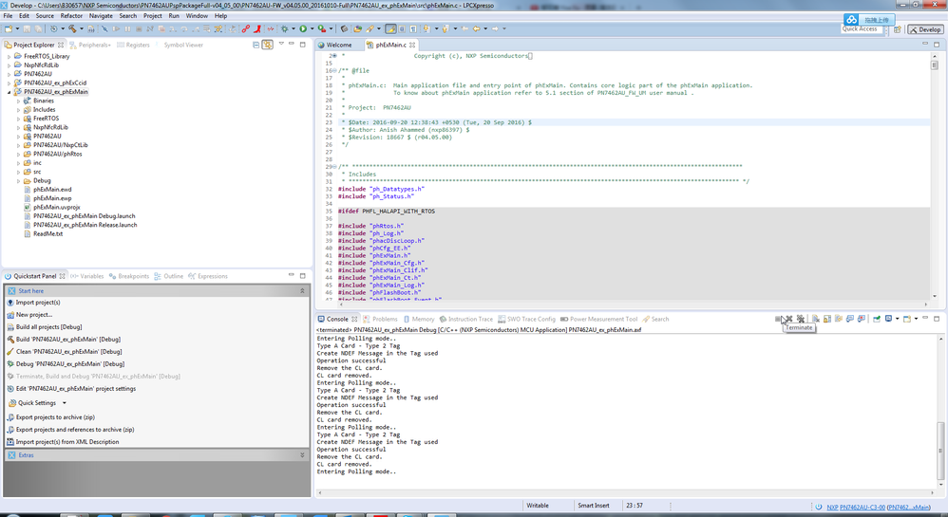Open Display Selected Console dropdown arrow

click(x=898, y=319)
